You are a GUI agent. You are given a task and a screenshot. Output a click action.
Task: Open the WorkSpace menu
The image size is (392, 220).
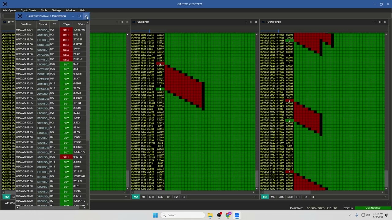9,10
